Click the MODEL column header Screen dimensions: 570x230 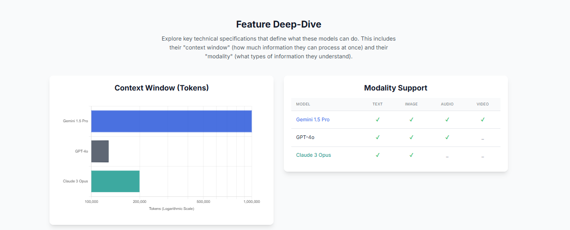point(303,104)
